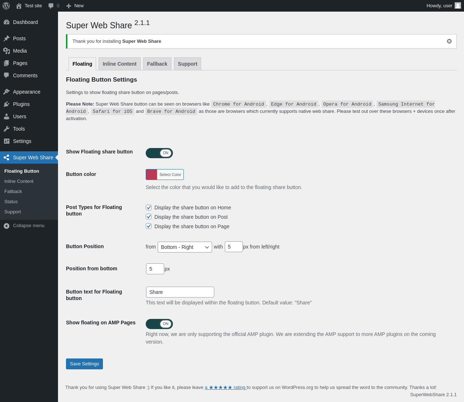Screen dimensions: 464x402
Task: Open the Howdy, user account menu
Action: (444, 6)
